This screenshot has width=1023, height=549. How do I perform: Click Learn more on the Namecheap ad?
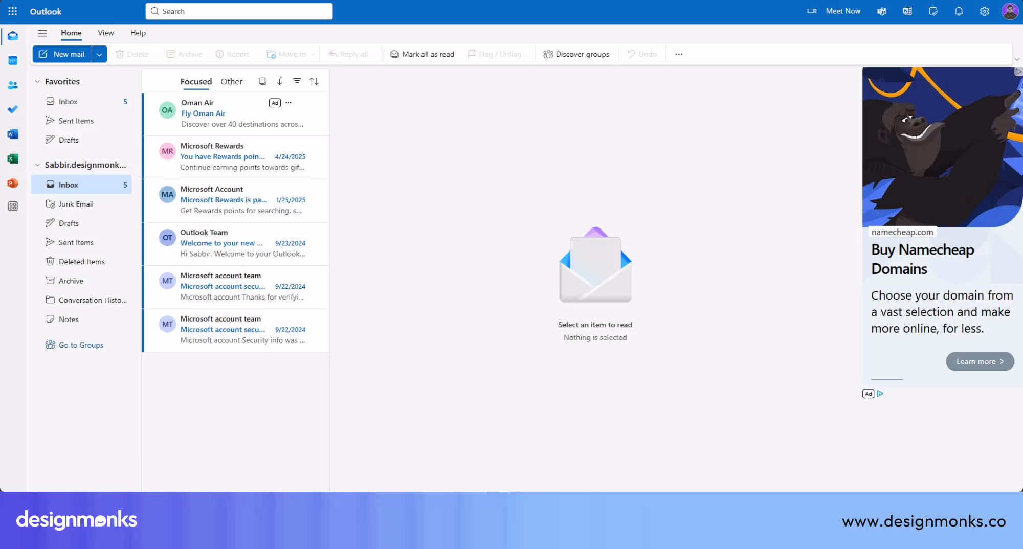(980, 361)
